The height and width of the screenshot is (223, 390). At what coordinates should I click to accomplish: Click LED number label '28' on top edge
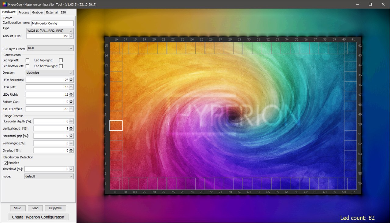point(230,40)
